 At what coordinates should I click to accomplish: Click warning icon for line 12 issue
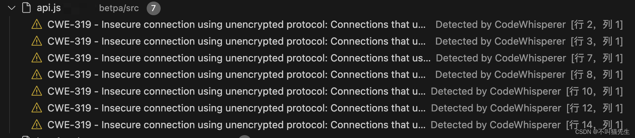click(x=37, y=108)
